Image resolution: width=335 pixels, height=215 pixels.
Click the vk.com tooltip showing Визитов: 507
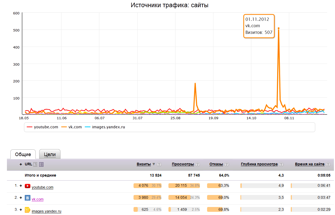pos(259,26)
